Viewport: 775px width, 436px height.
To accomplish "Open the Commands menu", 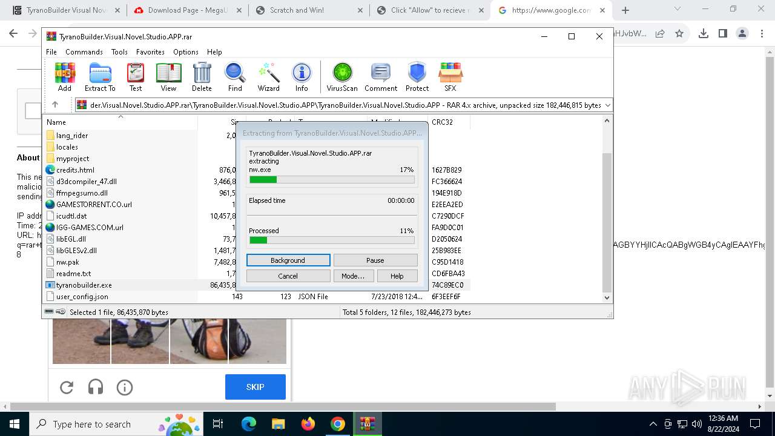I will coord(84,52).
